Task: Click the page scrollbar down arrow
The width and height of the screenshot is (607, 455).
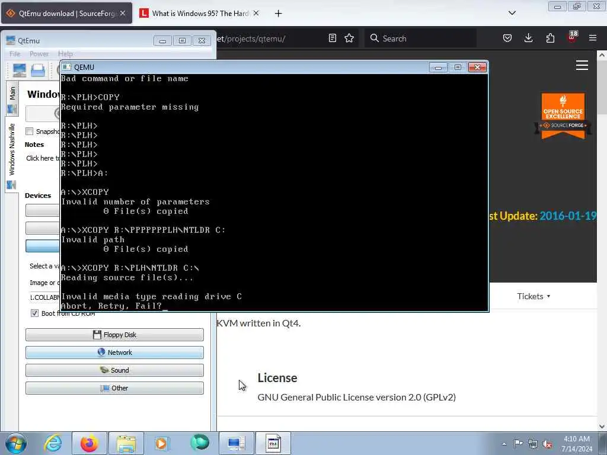Action: [602, 427]
